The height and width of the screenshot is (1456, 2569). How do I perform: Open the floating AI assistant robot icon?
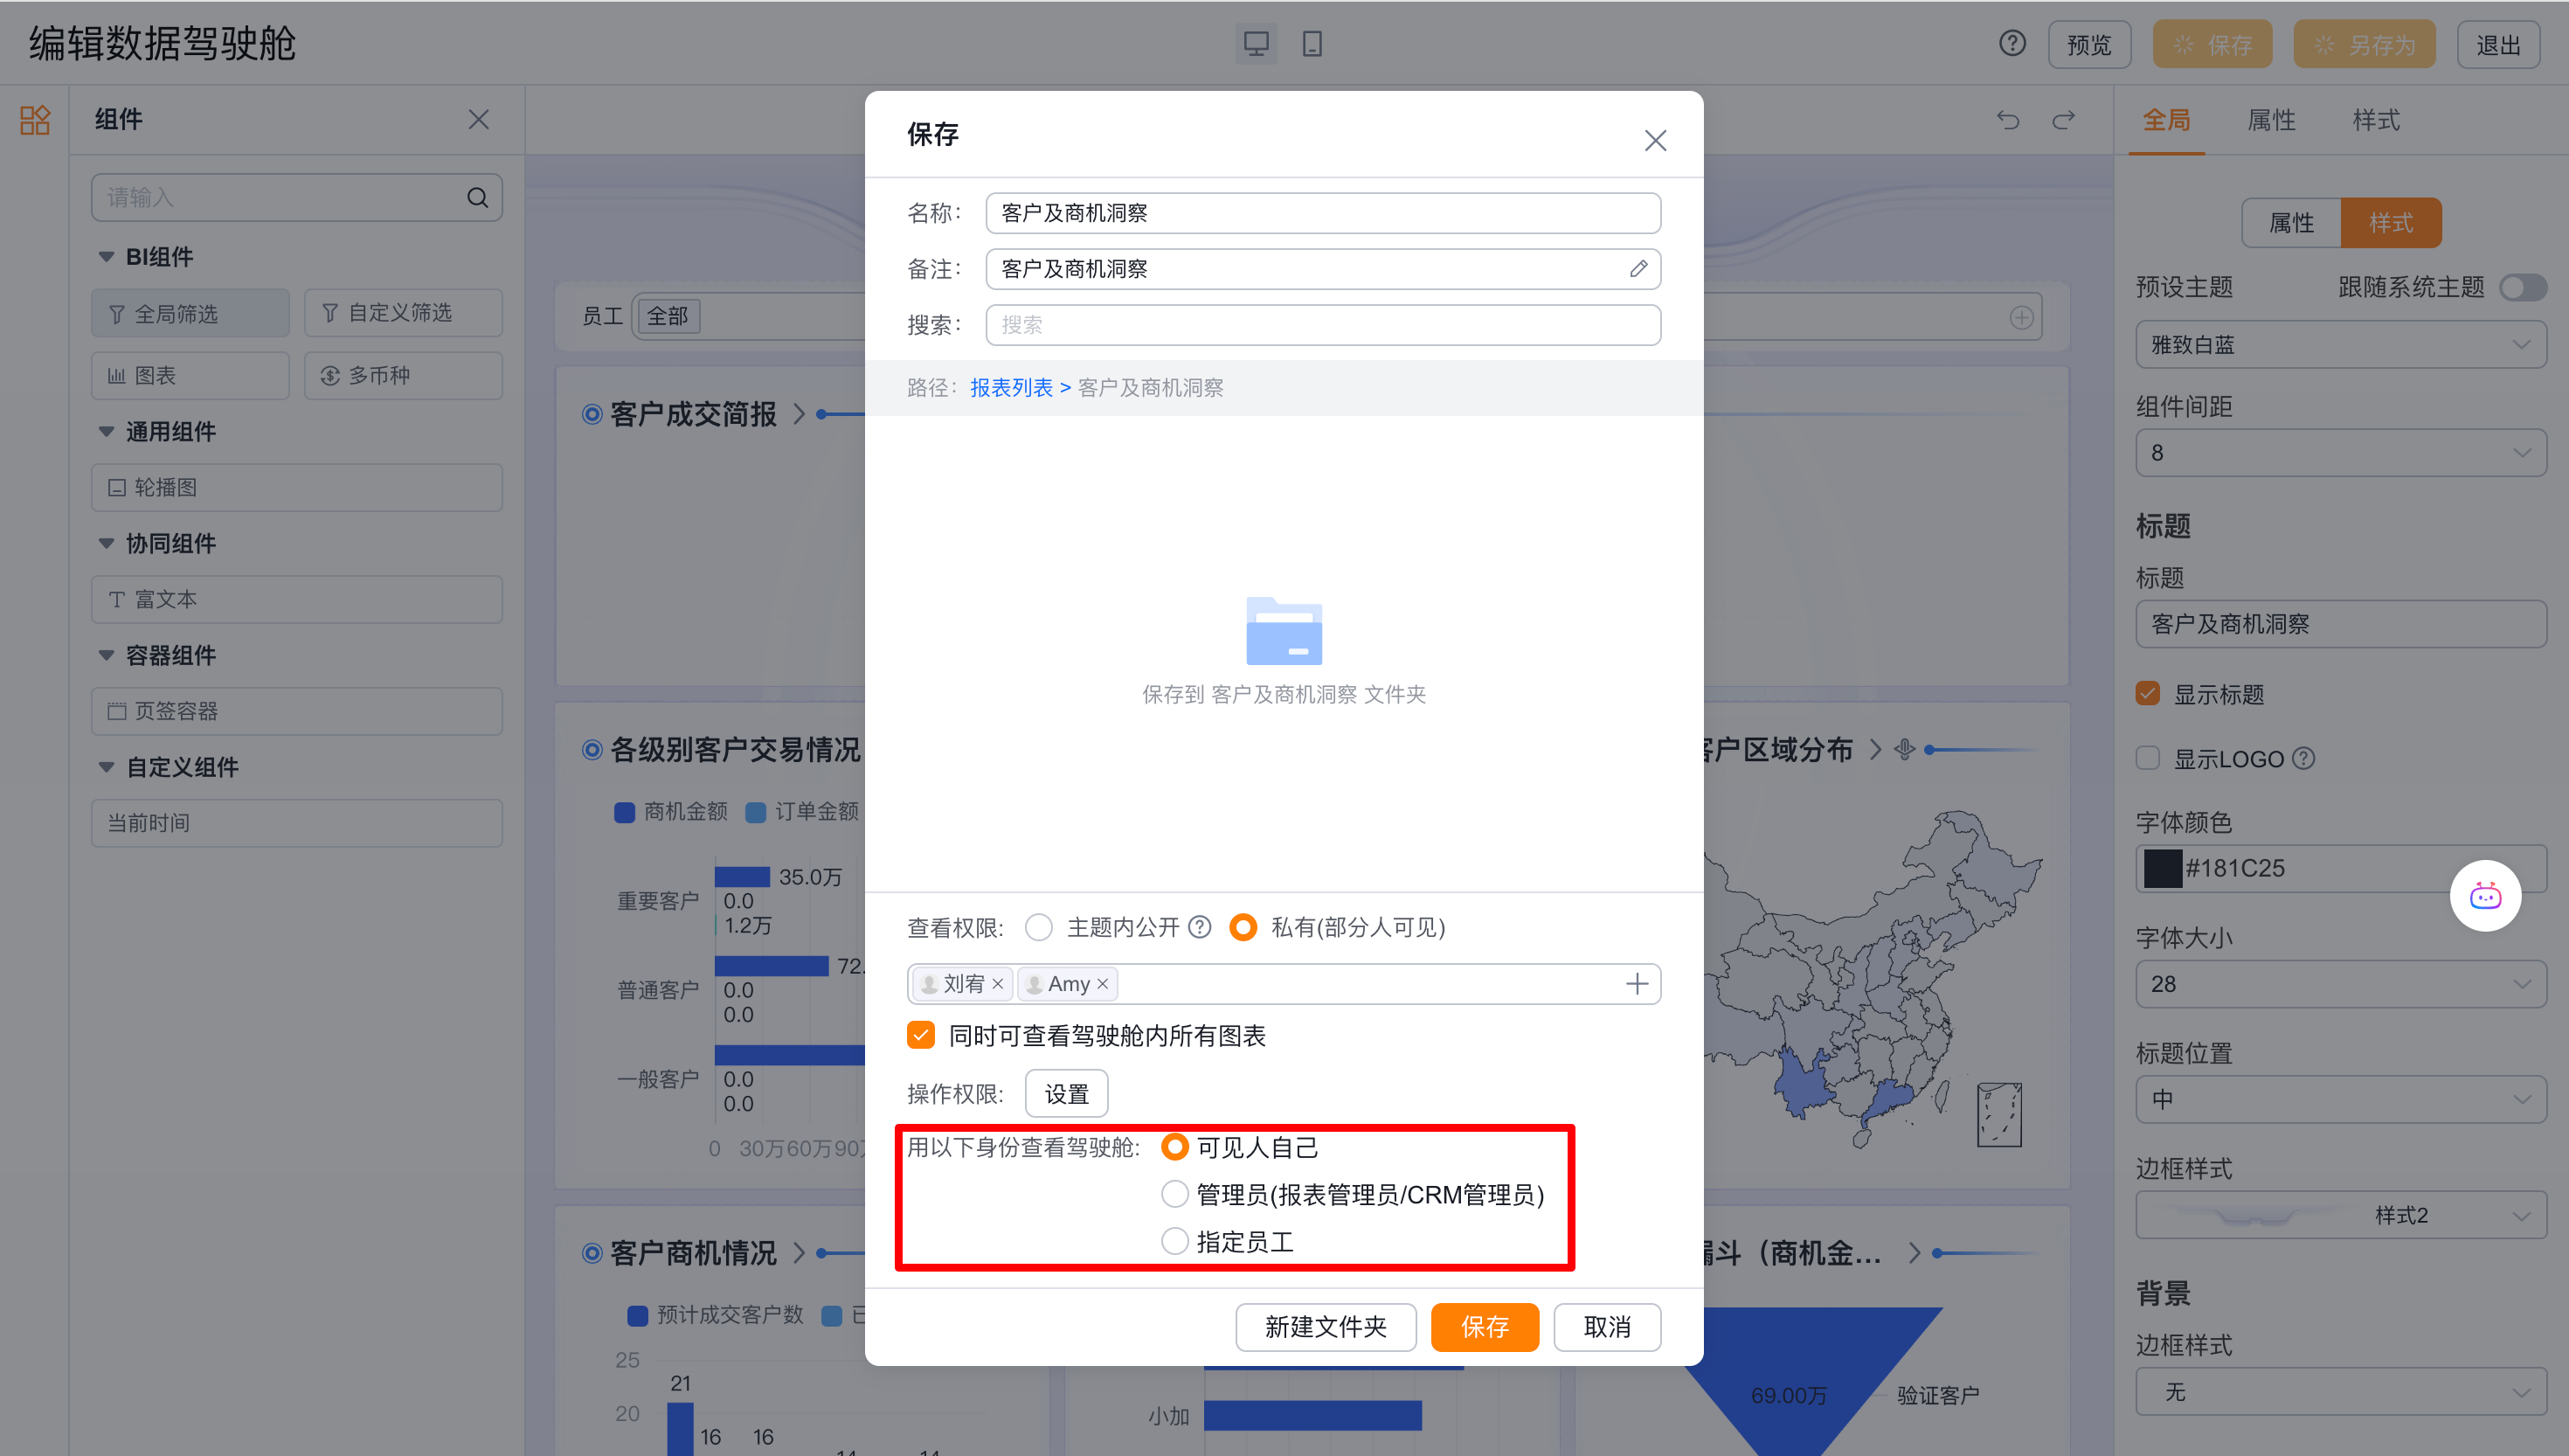(x=2484, y=896)
